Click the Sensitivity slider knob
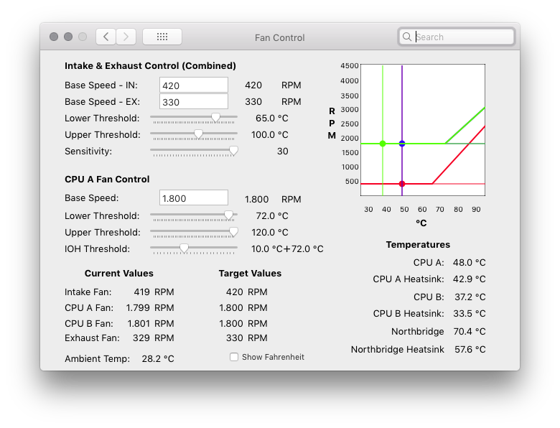 point(233,150)
